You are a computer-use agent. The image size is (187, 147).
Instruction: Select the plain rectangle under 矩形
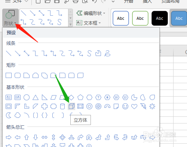[x=9, y=75]
